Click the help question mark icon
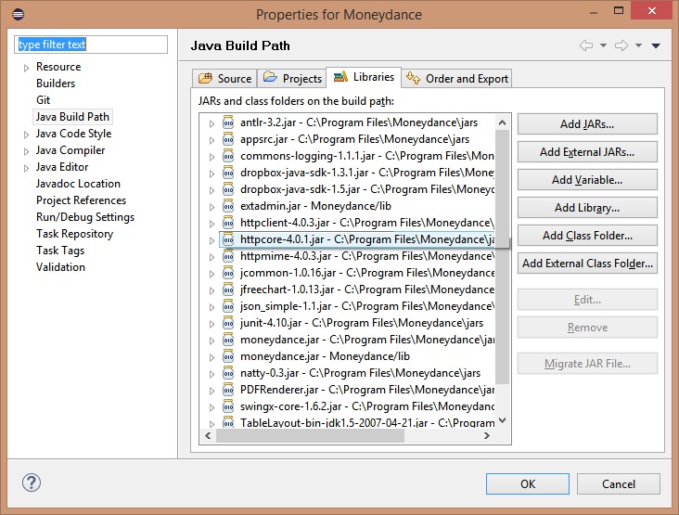 click(32, 483)
